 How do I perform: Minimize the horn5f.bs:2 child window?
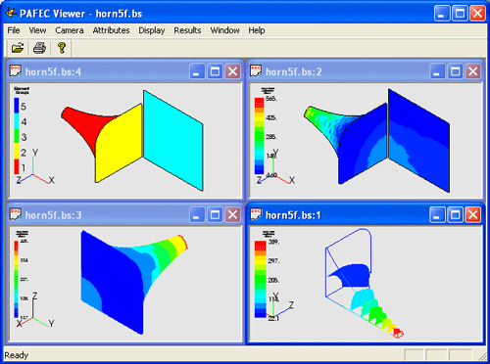(437, 71)
